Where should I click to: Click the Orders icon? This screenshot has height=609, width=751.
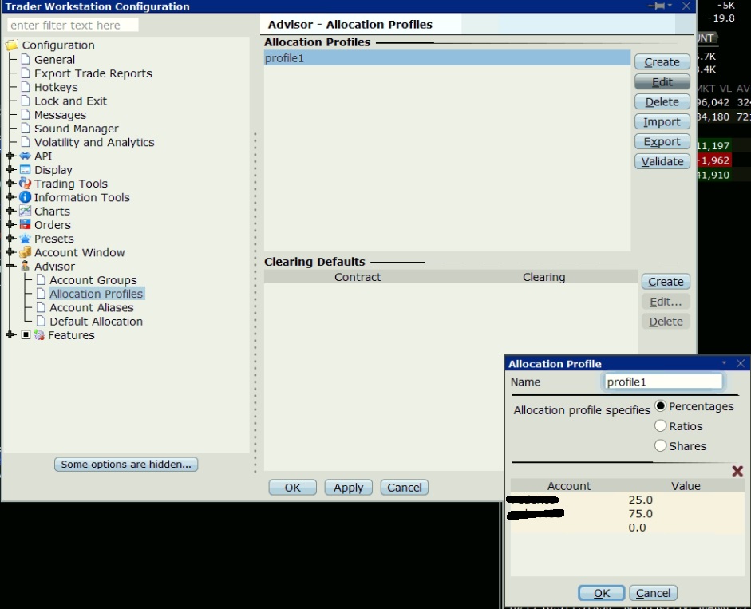pos(25,225)
